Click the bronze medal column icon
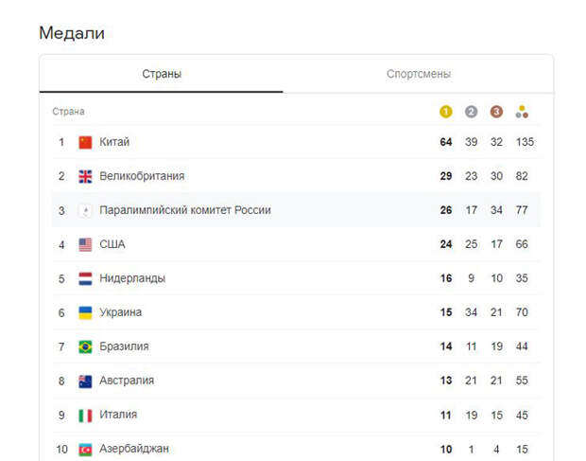The image size is (586, 461). click(x=496, y=112)
